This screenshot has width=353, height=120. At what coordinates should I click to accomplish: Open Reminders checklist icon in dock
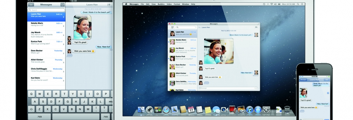tap(199, 110)
